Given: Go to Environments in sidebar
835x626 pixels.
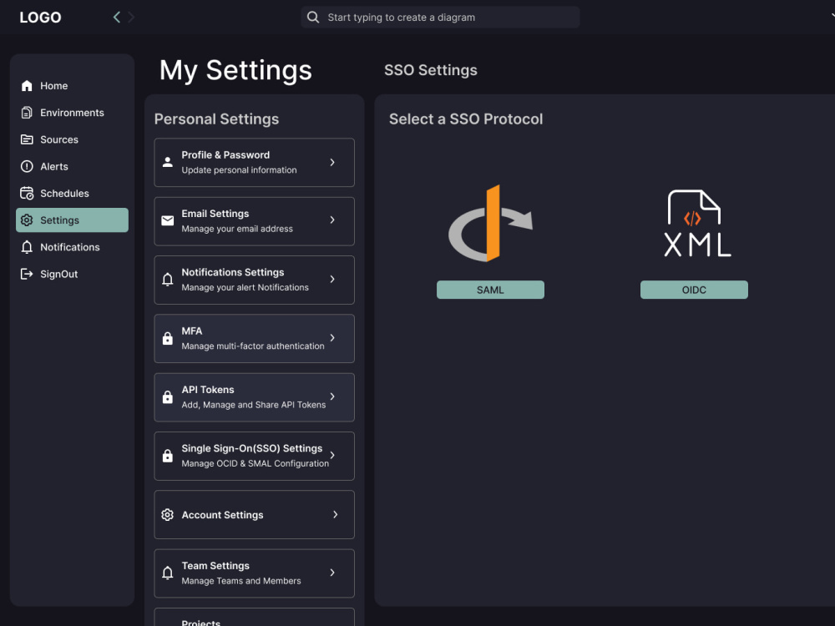Looking at the screenshot, I should pyautogui.click(x=72, y=113).
